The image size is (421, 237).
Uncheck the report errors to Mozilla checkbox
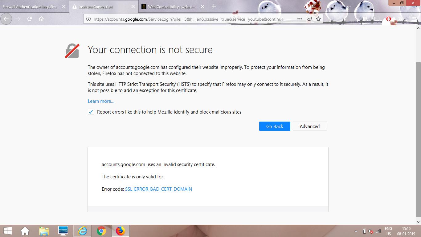[x=91, y=112]
